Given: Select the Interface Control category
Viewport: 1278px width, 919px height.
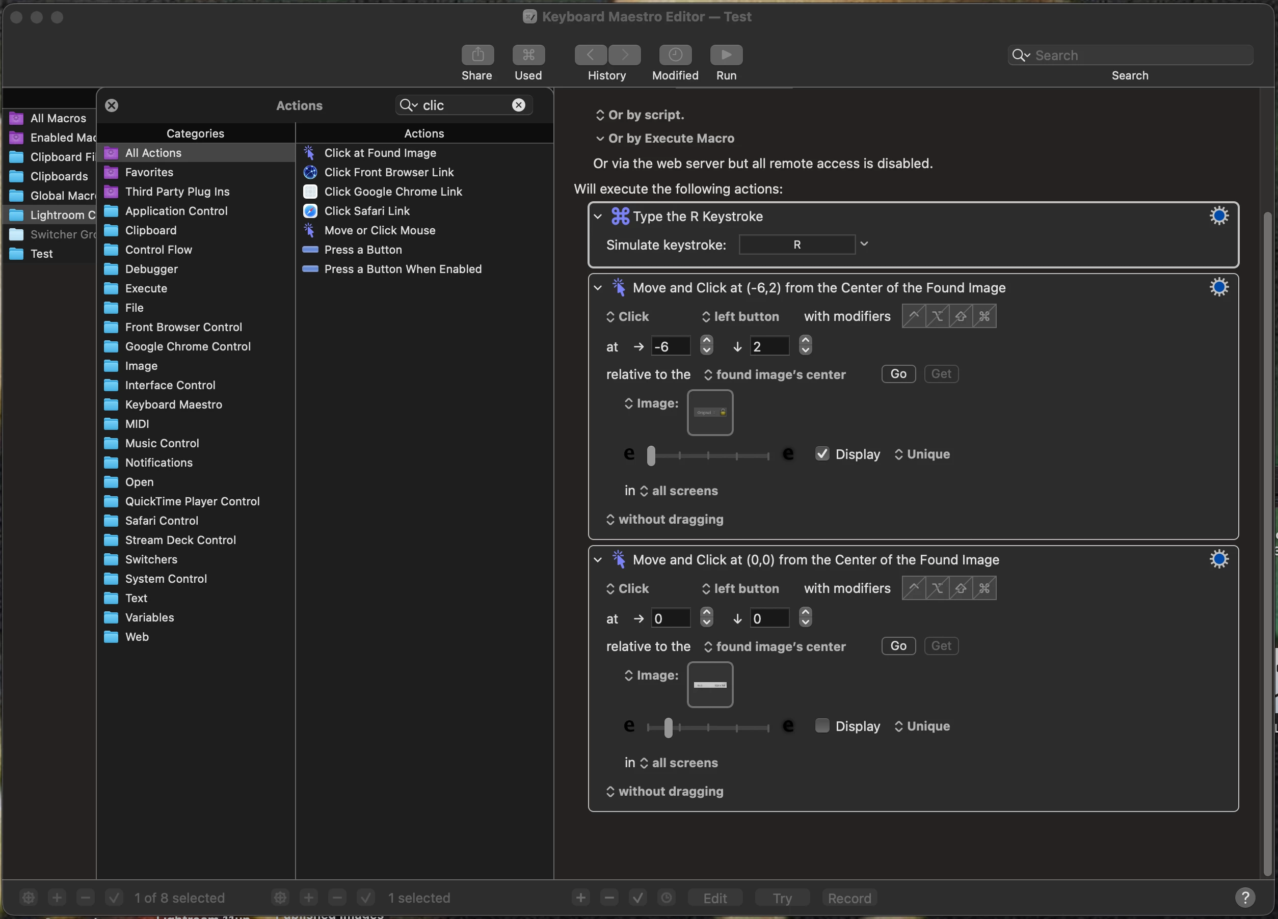Looking at the screenshot, I should click(170, 386).
